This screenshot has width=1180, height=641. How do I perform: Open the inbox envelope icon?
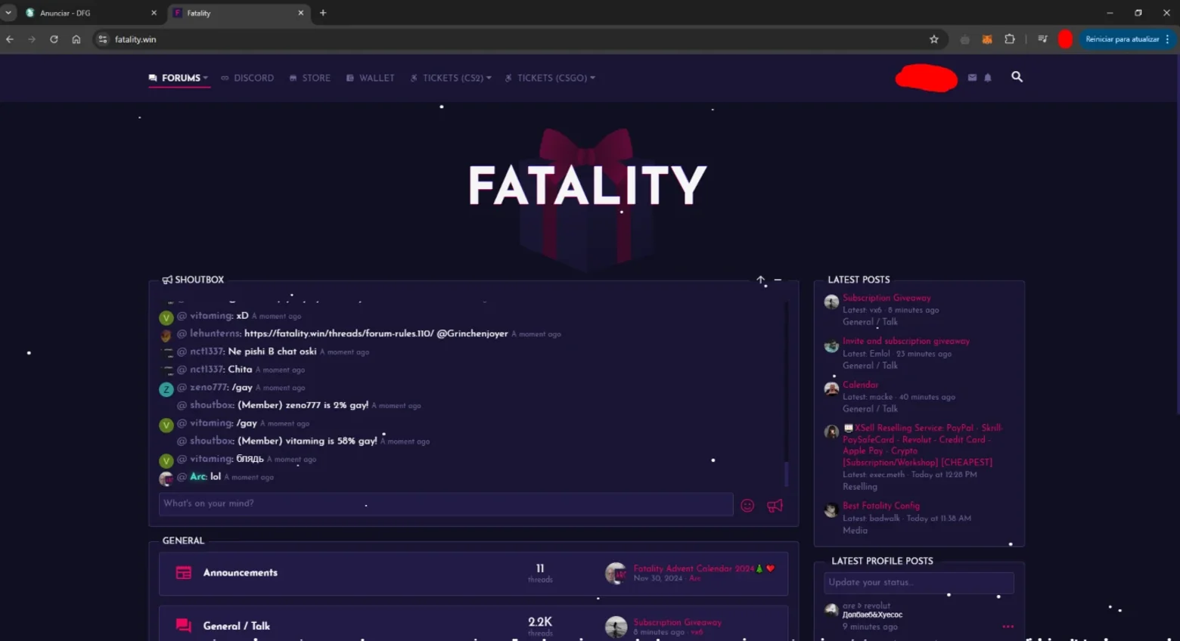coord(972,77)
